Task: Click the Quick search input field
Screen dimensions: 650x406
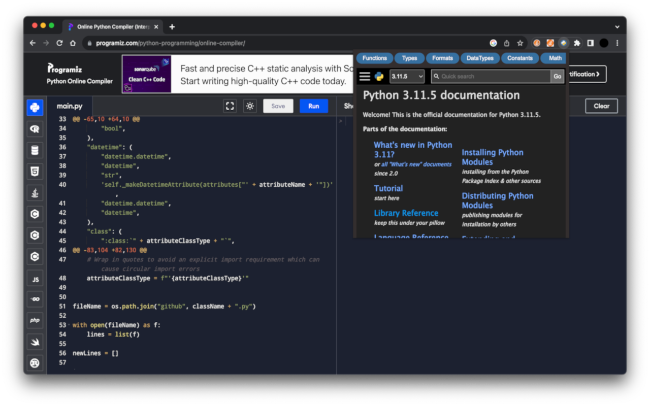Action: click(x=491, y=76)
